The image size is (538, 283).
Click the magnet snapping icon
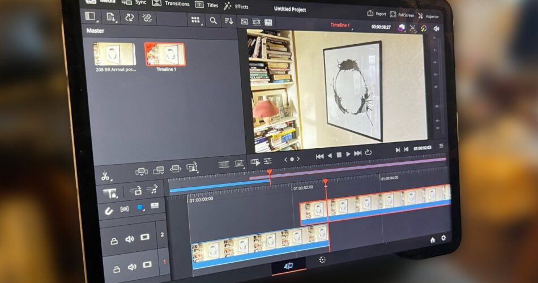109,211
